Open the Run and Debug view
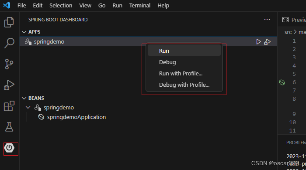 [x=9, y=85]
